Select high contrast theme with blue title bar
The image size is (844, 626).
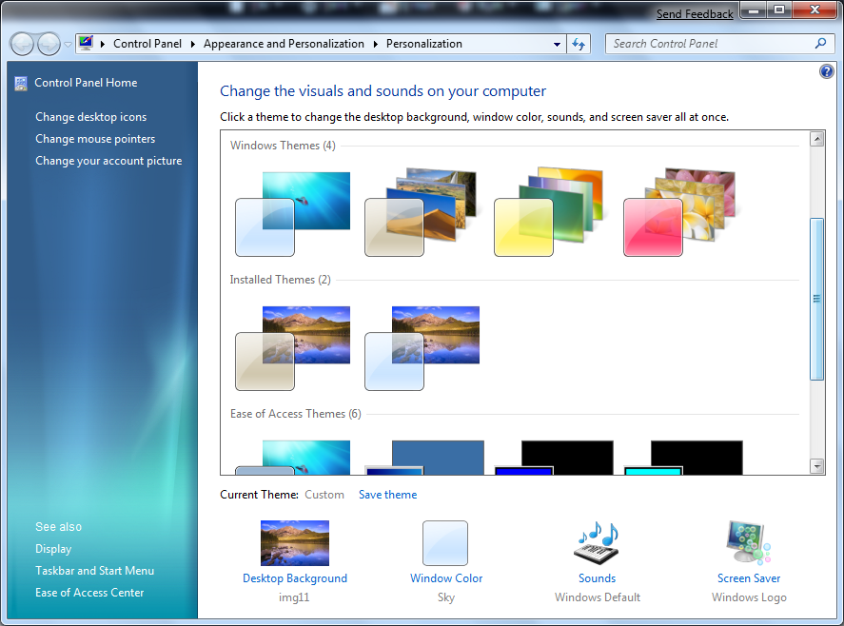click(x=554, y=458)
